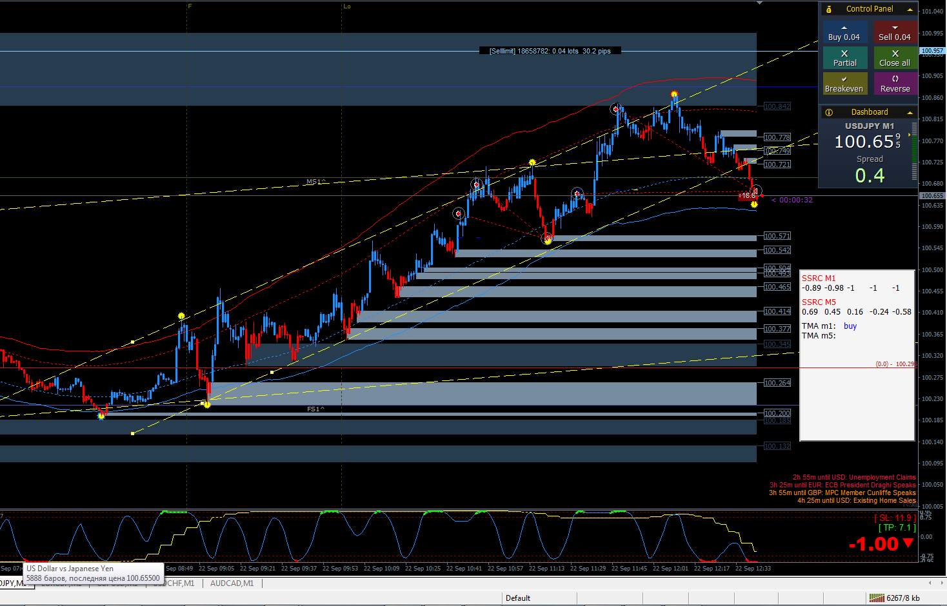Click the TP: 7.1 indicator label
This screenshot has width=947, height=606.
(x=897, y=528)
